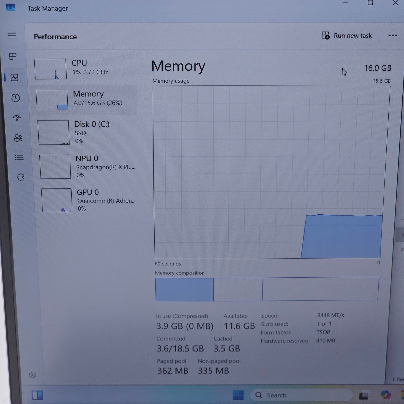This screenshot has width=404, height=404.
Task: Open the three-dot more options menu
Action: tap(393, 36)
